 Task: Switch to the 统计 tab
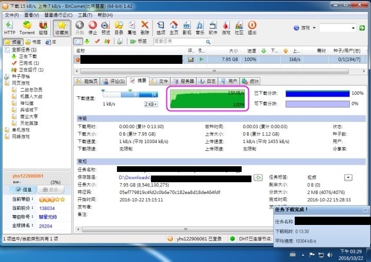click(250, 81)
